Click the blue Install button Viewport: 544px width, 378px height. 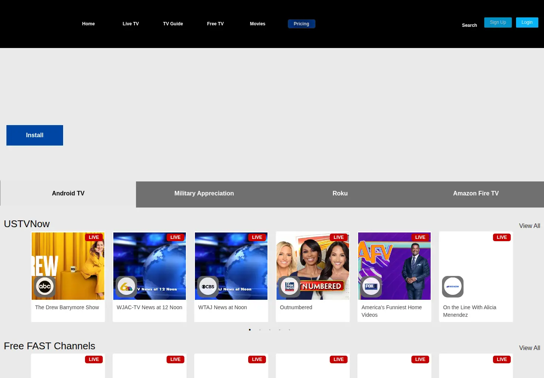[35, 135]
